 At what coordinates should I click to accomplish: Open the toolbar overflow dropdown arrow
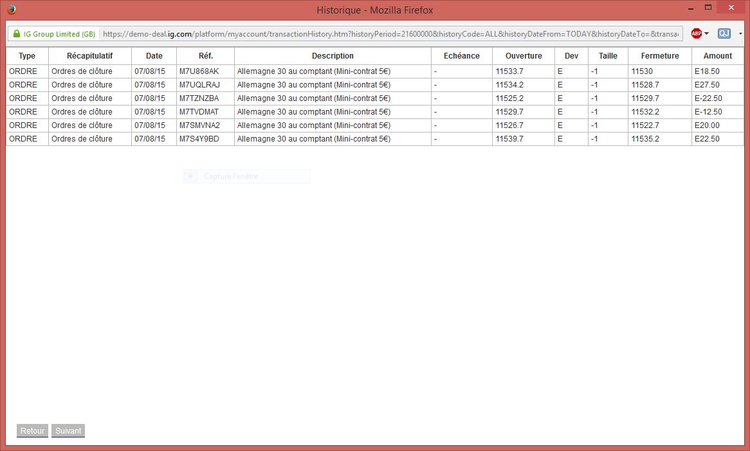point(740,33)
